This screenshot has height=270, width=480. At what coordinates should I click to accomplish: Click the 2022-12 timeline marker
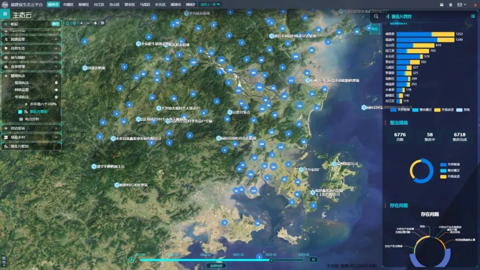tap(238, 255)
